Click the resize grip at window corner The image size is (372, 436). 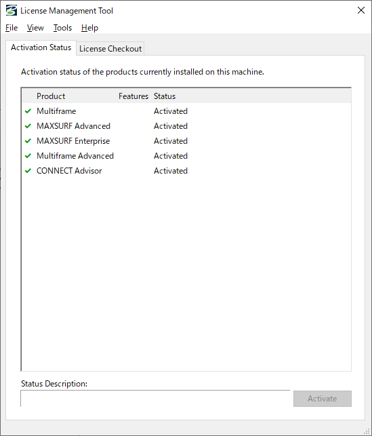pyautogui.click(x=367, y=431)
